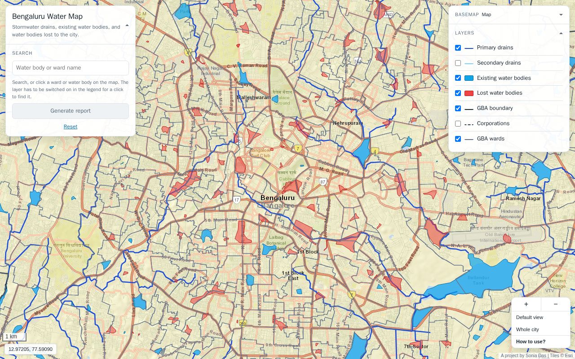The width and height of the screenshot is (575, 359).
Task: Click the 1 km scale bar
Action: point(14,337)
